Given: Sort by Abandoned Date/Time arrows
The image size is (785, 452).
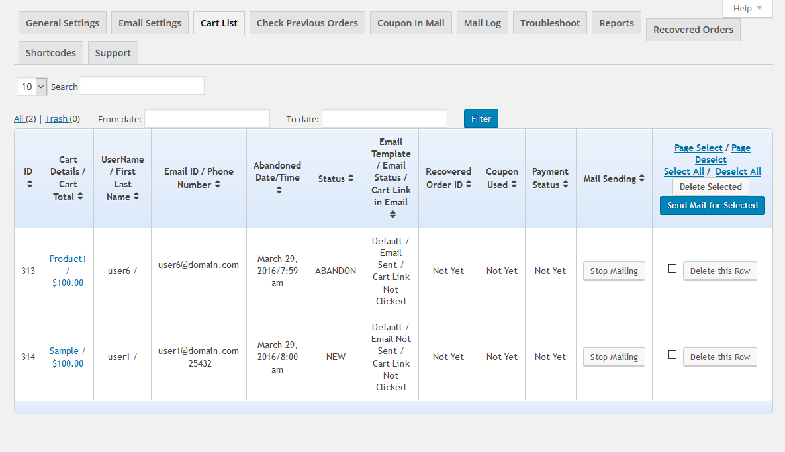Looking at the screenshot, I should [x=279, y=190].
